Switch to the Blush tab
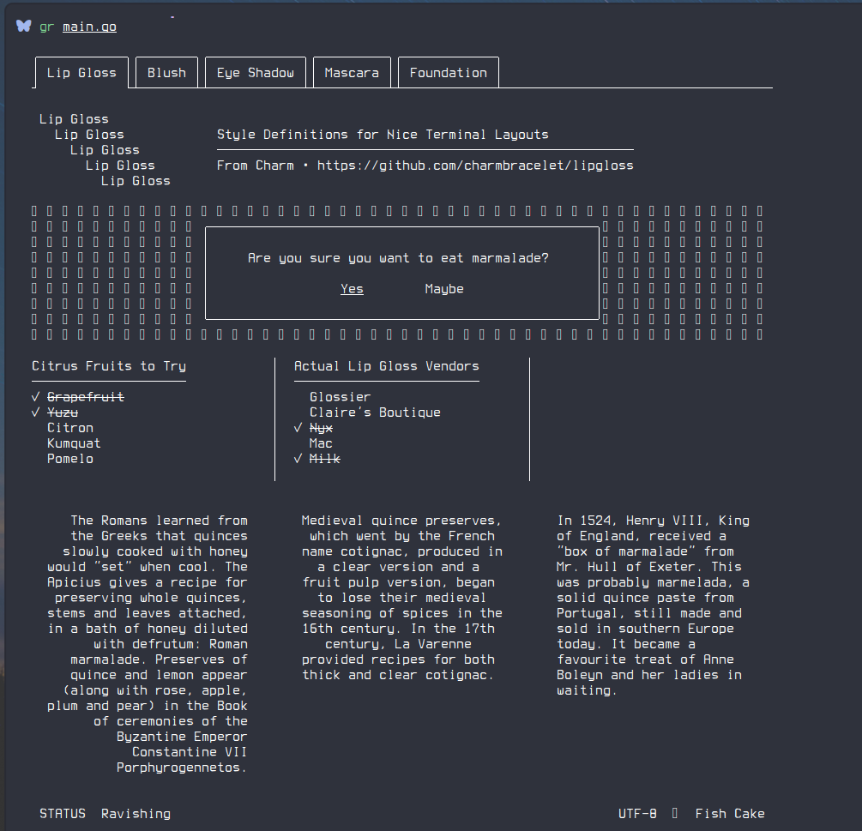Image resolution: width=862 pixels, height=831 pixels. point(166,73)
